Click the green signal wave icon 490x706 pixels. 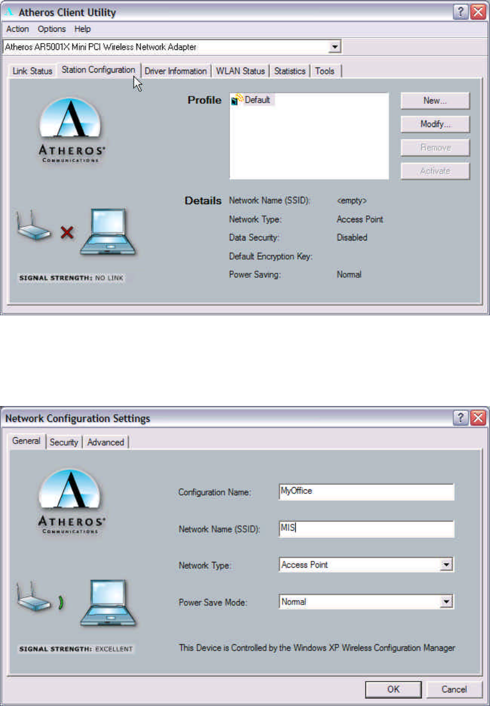point(61,603)
